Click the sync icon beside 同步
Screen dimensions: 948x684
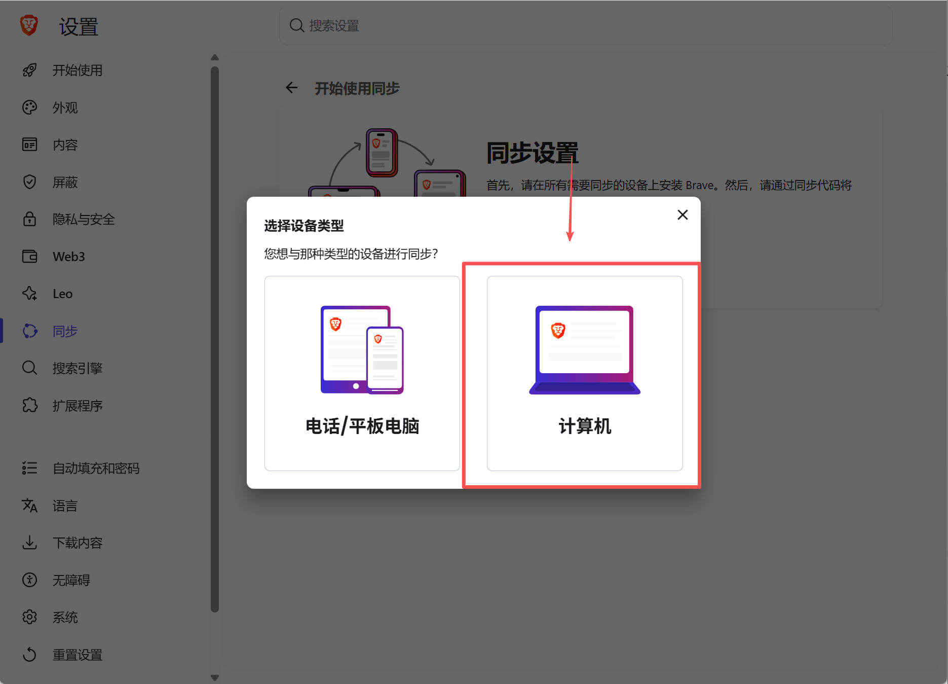point(29,331)
